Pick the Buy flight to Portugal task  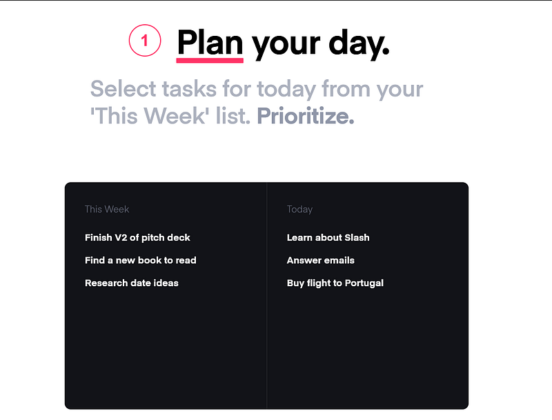(335, 283)
